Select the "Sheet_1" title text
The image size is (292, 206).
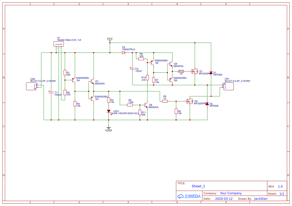(198, 186)
